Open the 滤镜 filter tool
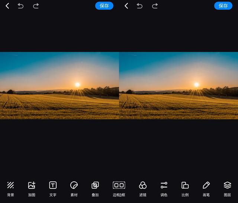Image resolution: width=238 pixels, height=203 pixels. [143, 188]
